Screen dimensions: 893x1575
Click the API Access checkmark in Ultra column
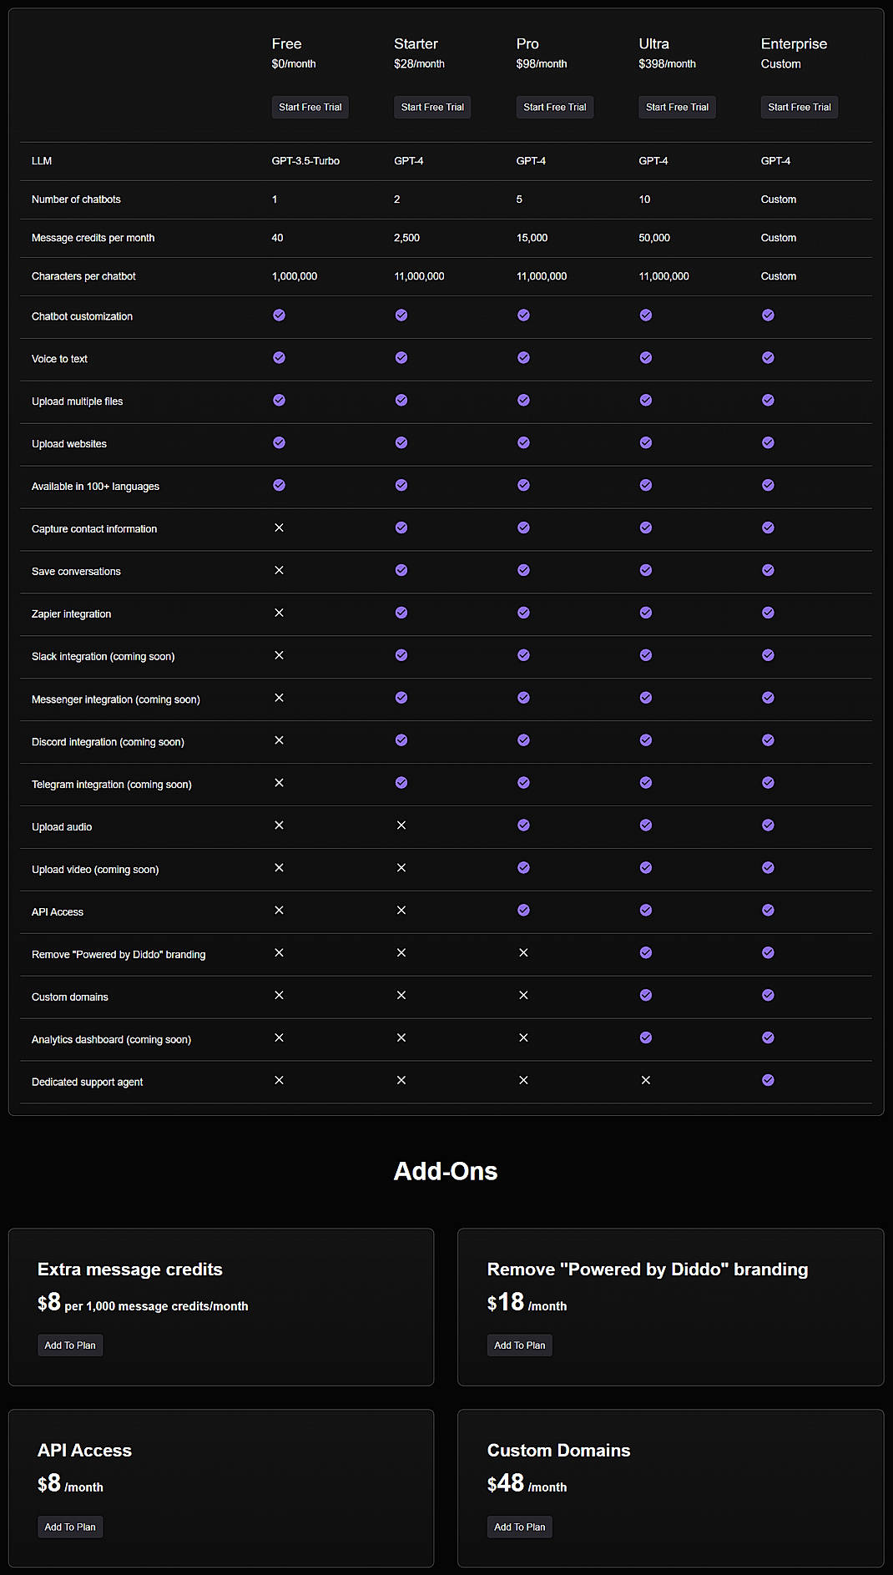[x=646, y=910]
